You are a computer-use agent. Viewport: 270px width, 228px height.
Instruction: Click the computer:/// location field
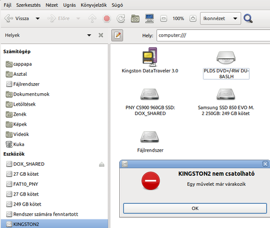[213, 35]
